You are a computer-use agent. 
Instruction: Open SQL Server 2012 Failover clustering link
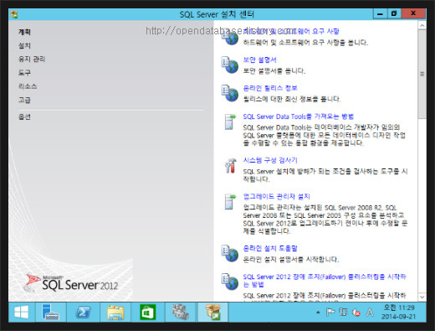325,280
